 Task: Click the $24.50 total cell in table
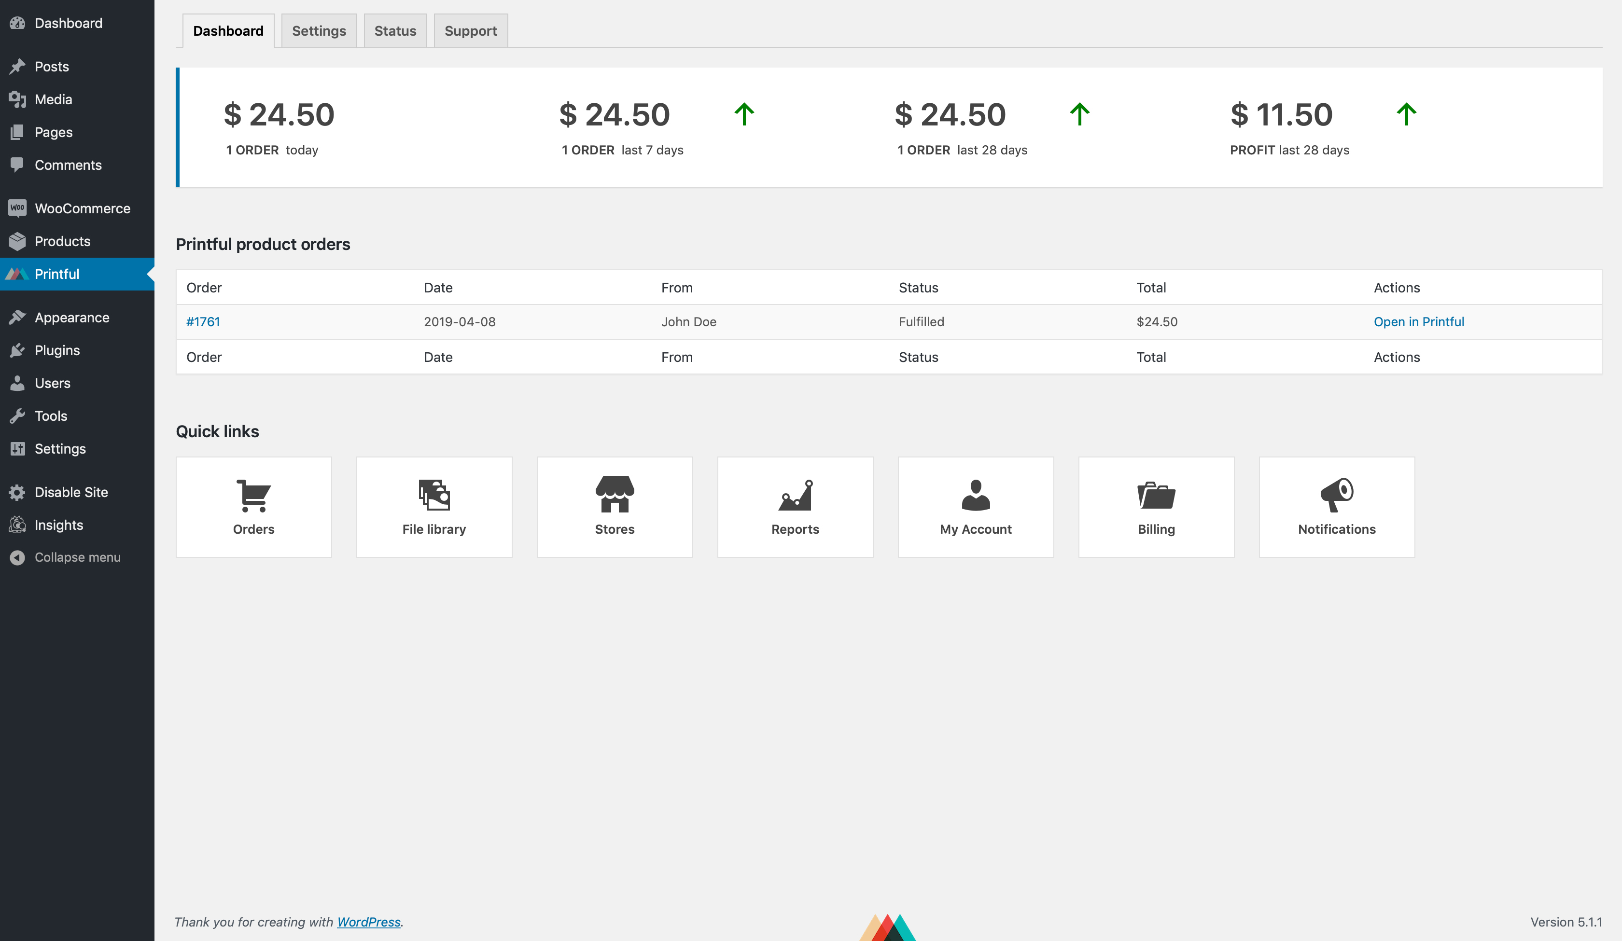[x=1157, y=322]
